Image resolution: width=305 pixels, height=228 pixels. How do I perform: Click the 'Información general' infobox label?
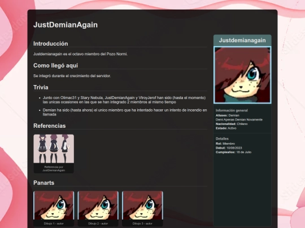click(232, 110)
